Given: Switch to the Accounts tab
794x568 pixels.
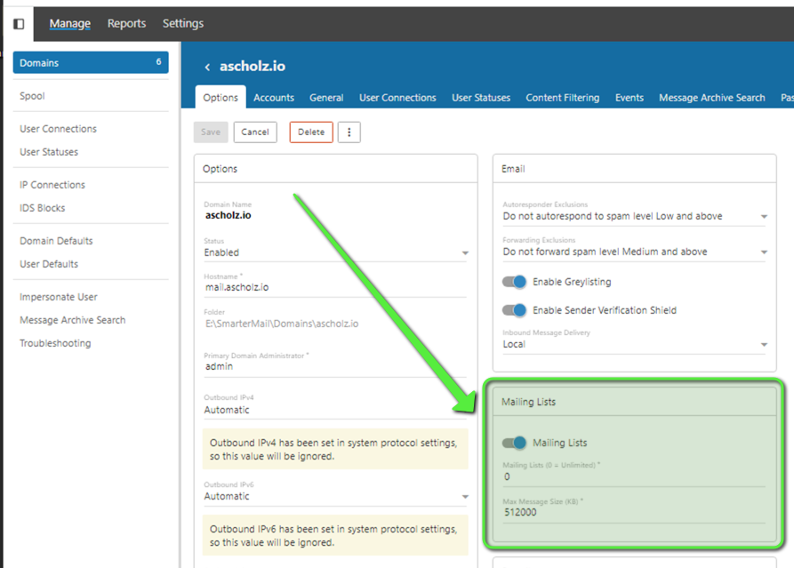Looking at the screenshot, I should (x=274, y=98).
